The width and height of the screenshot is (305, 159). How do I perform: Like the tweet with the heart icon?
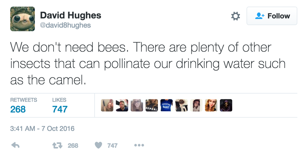[98, 145]
